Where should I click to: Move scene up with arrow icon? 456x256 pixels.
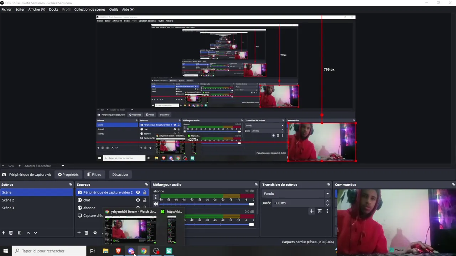[28, 233]
